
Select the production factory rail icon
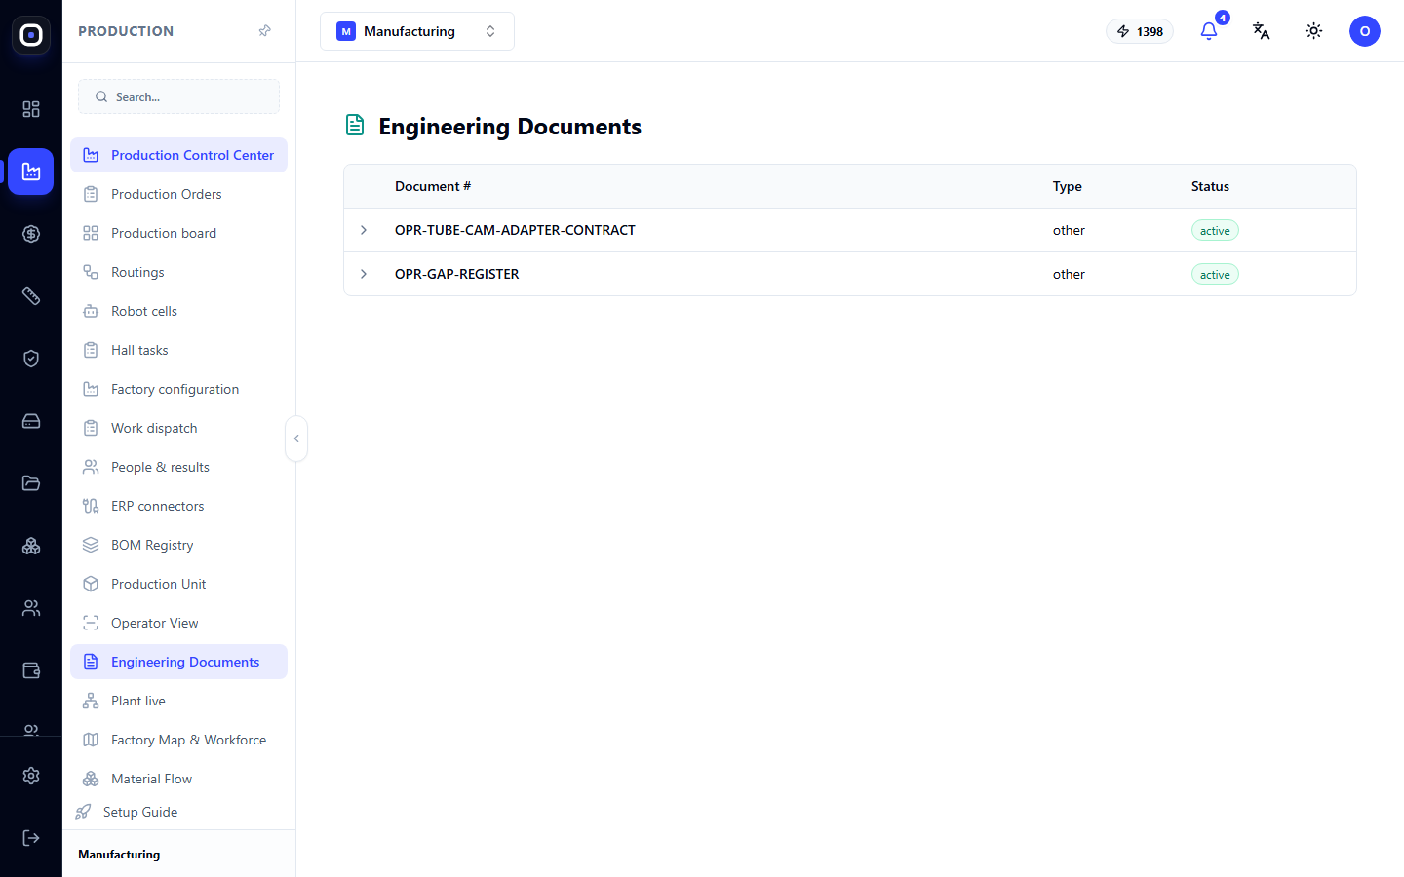[31, 172]
